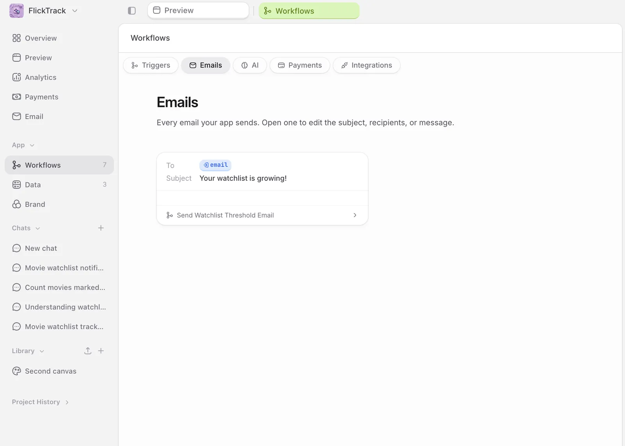The image size is (625, 446).
Task: Open the FlickTrack project dropdown chevron
Action: pyautogui.click(x=75, y=11)
